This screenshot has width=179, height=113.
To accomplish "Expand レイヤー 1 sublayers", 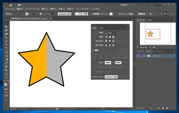I will pyautogui.click(x=145, y=56).
